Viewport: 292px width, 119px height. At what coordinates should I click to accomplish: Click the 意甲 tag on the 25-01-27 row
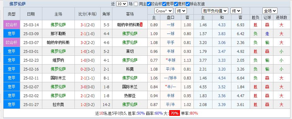pyautogui.click(x=12, y=104)
